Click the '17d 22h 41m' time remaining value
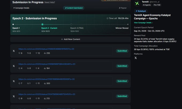 pos(123,18)
